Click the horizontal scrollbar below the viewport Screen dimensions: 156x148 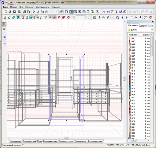(67, 138)
